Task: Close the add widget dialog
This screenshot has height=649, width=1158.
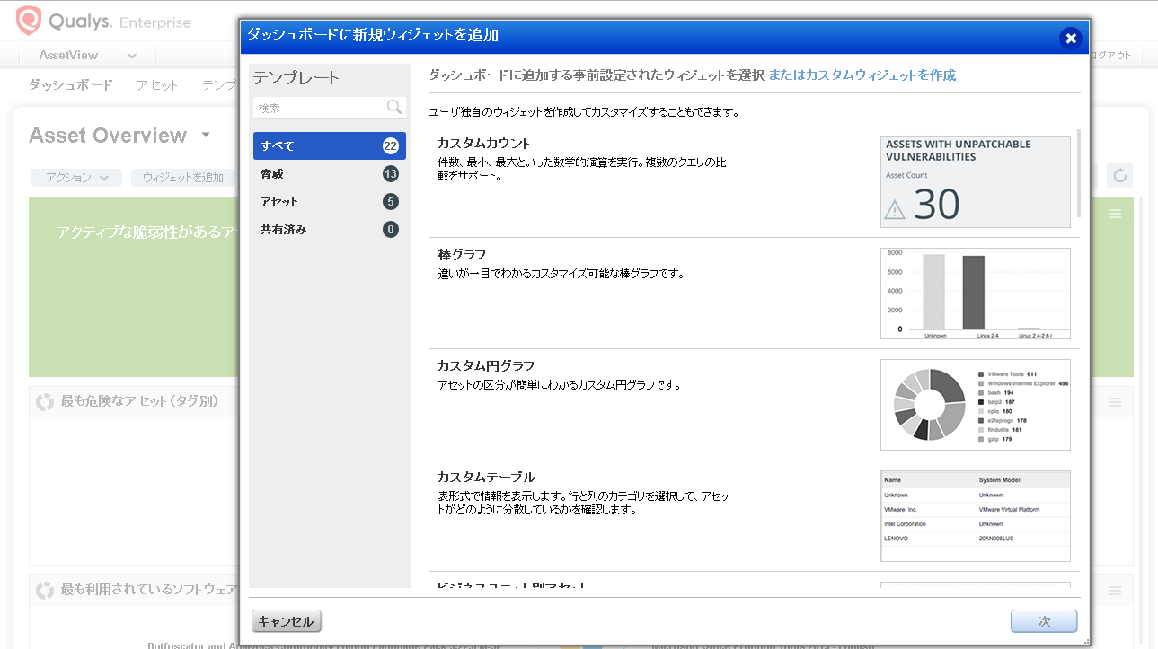Action: click(1069, 38)
